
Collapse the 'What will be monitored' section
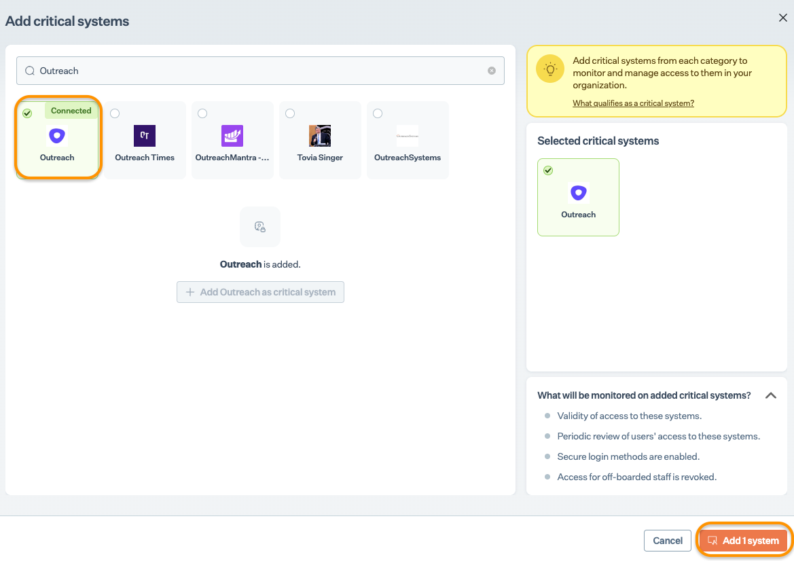click(x=771, y=395)
